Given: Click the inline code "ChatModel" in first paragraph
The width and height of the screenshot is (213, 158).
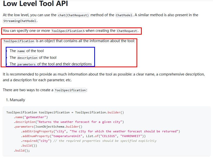Looking at the screenshot, I should (124, 15).
